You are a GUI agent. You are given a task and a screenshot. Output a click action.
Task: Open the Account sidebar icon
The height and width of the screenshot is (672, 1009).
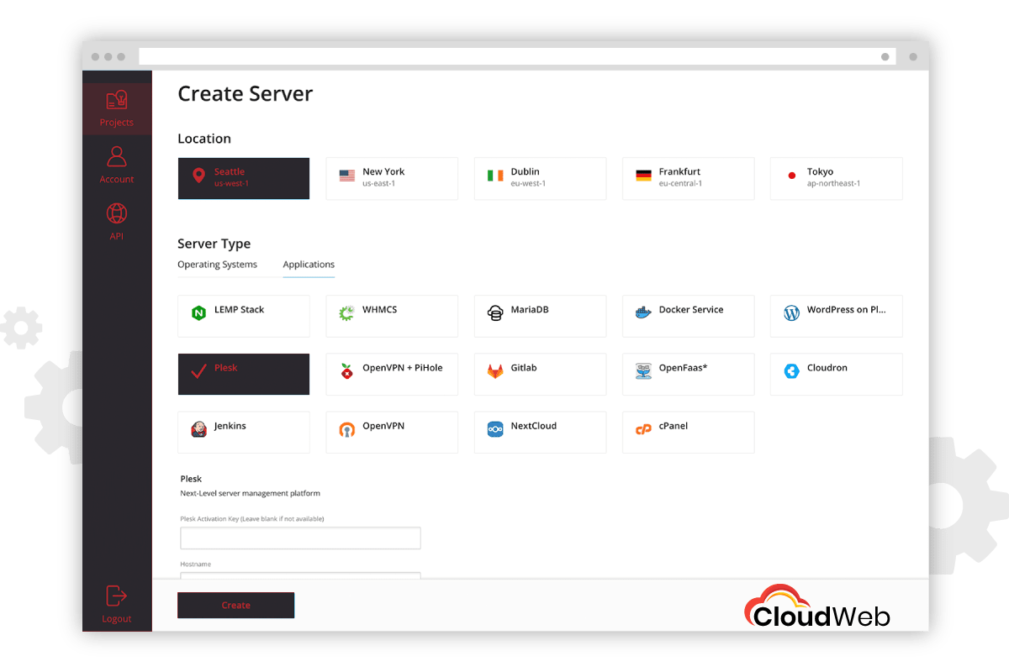(x=117, y=156)
